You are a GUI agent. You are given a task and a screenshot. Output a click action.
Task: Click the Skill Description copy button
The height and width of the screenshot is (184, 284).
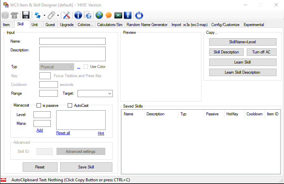click(x=226, y=52)
